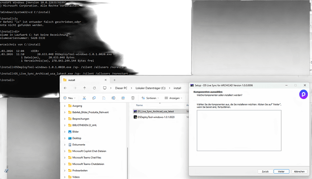Go back with the Explorer back arrow

pos(65,88)
